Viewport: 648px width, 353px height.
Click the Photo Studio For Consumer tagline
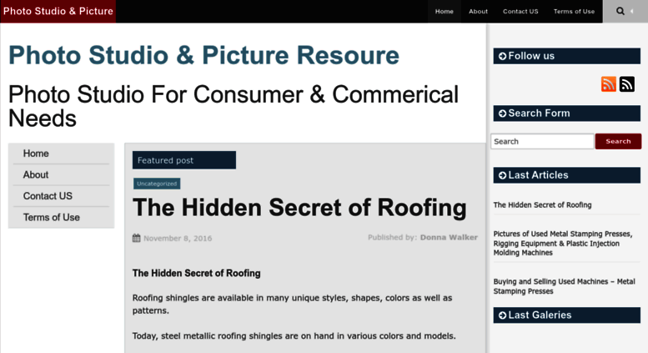(x=234, y=106)
